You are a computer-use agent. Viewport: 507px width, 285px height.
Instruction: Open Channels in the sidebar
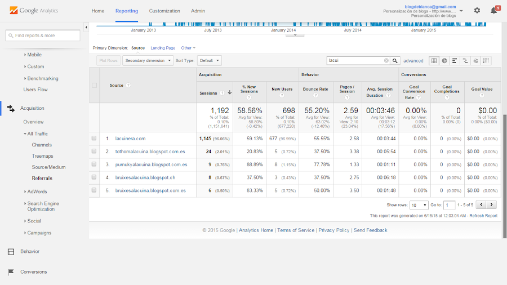point(42,145)
